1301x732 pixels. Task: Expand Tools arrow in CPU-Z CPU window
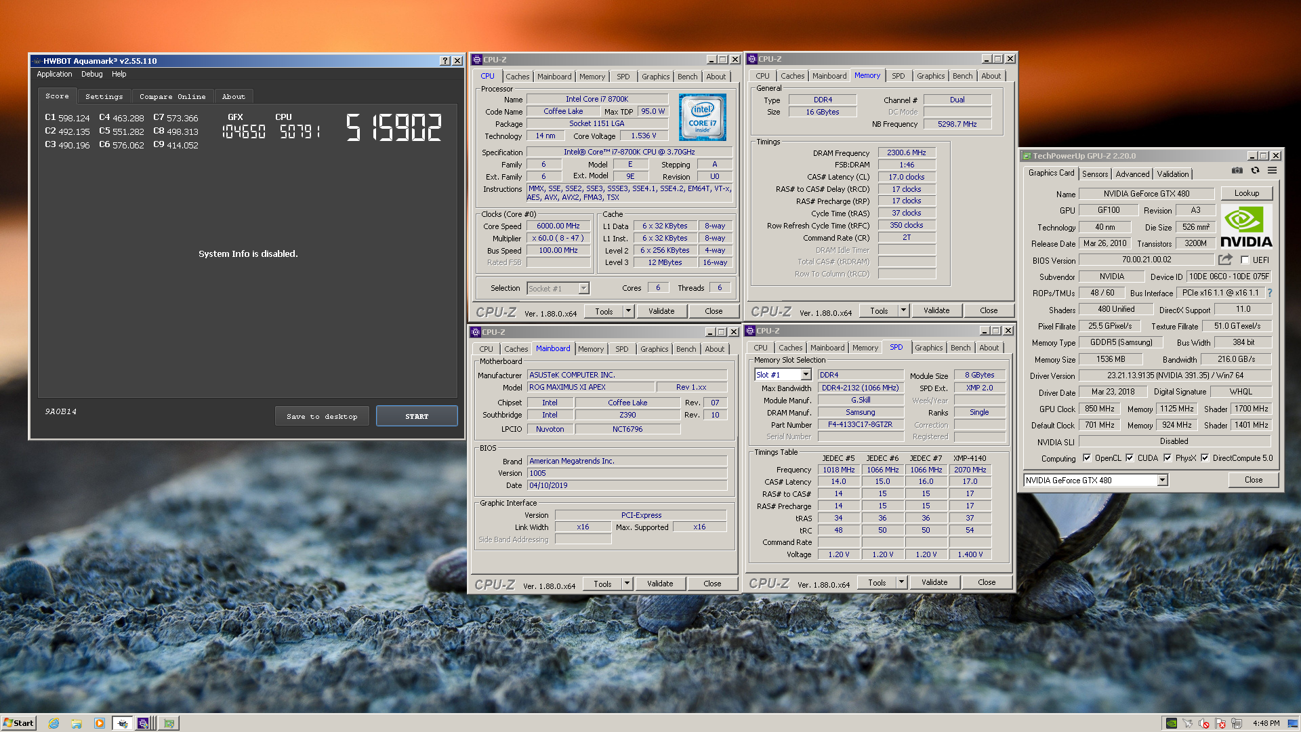628,311
